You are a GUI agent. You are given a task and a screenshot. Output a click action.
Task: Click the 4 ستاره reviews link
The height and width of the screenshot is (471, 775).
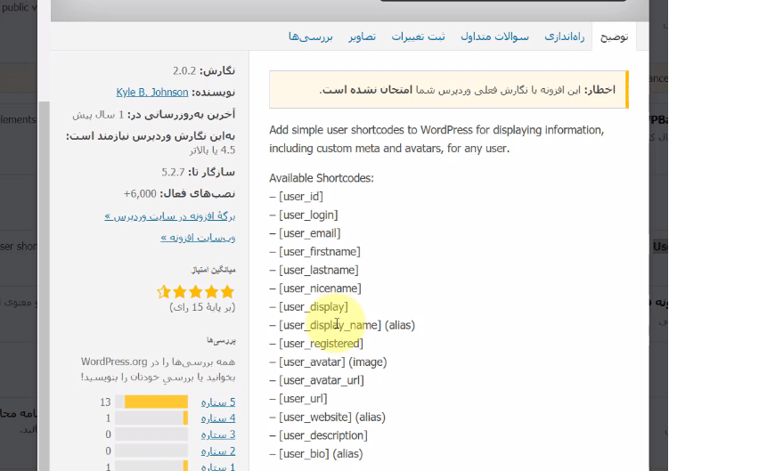218,418
